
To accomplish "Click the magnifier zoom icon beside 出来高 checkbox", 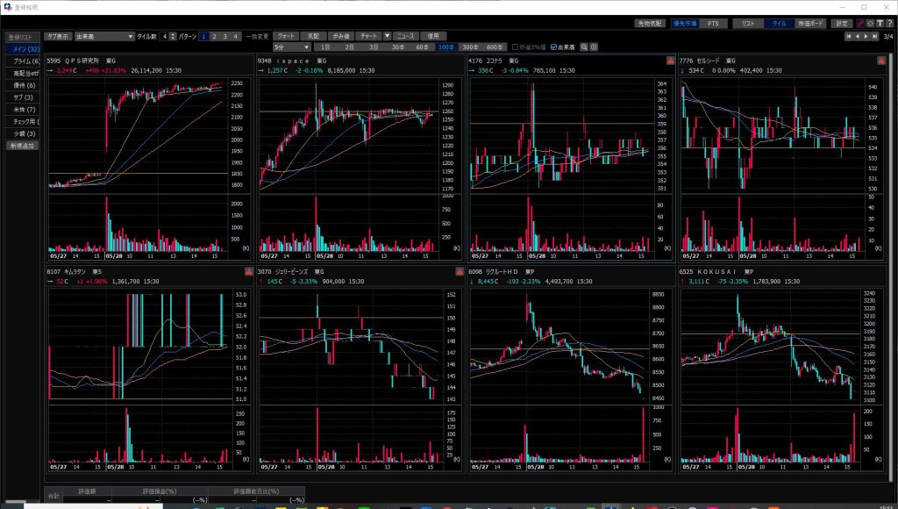I will [x=584, y=47].
